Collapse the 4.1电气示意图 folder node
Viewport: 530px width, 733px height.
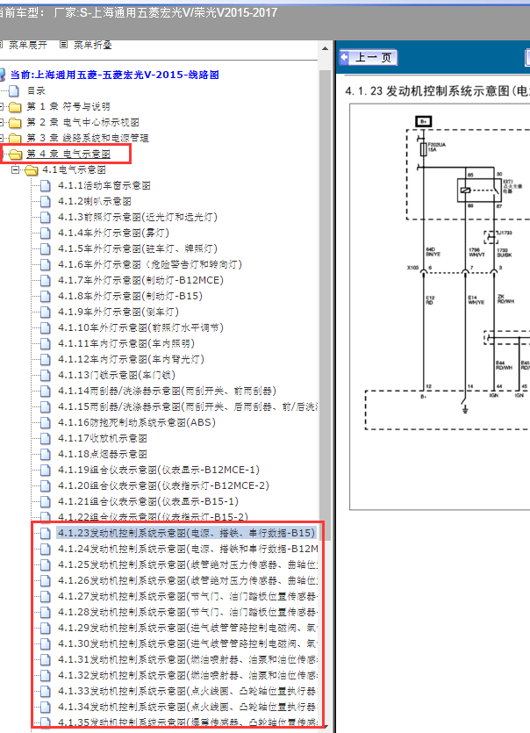[16, 169]
